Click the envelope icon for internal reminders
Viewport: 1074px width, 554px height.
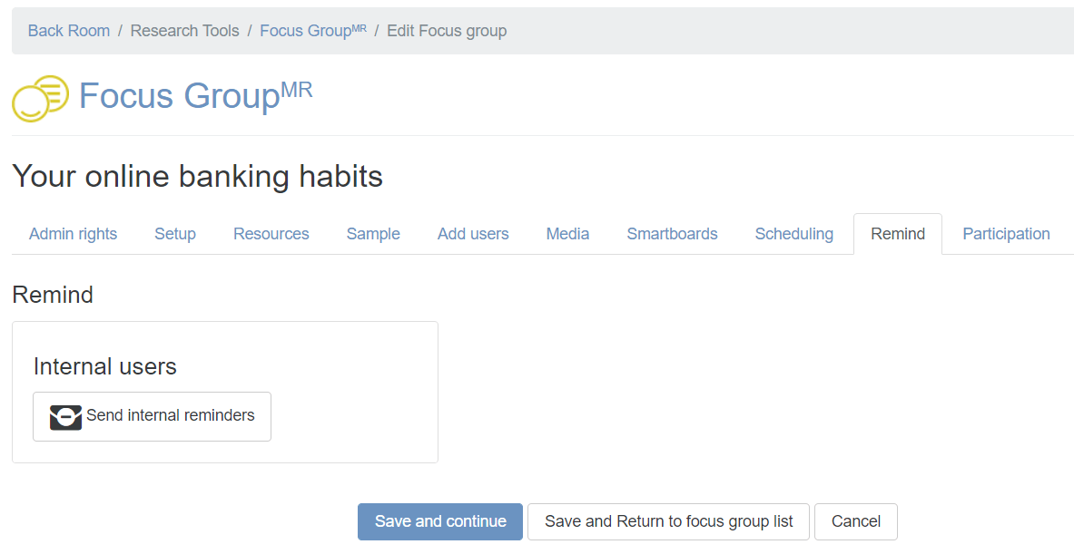click(65, 416)
